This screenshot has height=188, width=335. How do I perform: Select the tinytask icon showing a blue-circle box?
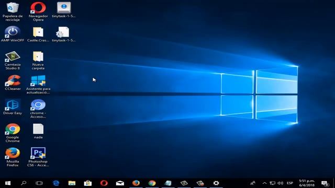coord(64,10)
